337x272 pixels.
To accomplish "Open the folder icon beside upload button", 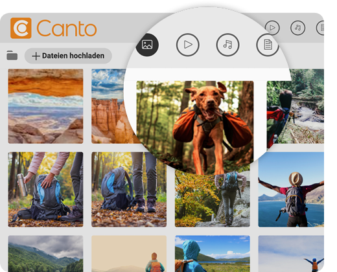I will tap(12, 56).
